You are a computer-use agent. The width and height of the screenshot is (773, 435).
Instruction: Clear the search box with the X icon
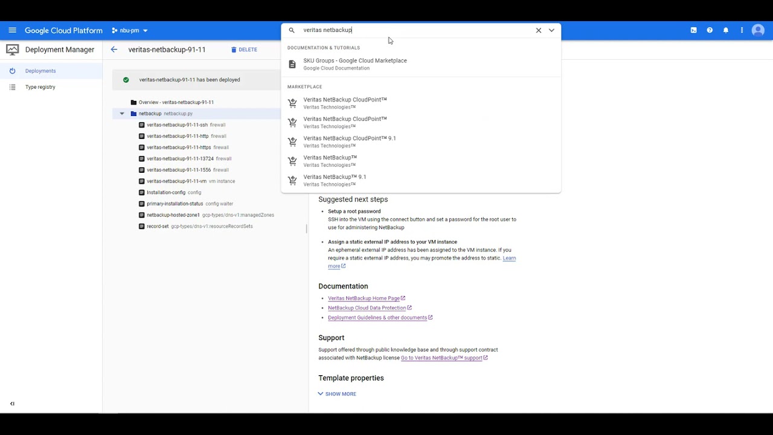pyautogui.click(x=539, y=30)
